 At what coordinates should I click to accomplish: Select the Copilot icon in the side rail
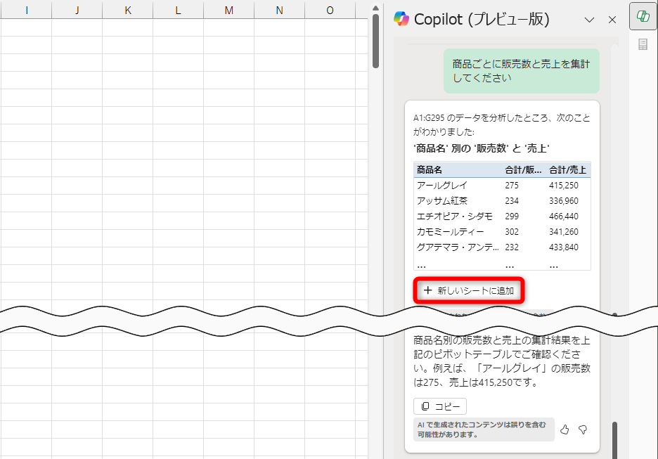pos(643,16)
